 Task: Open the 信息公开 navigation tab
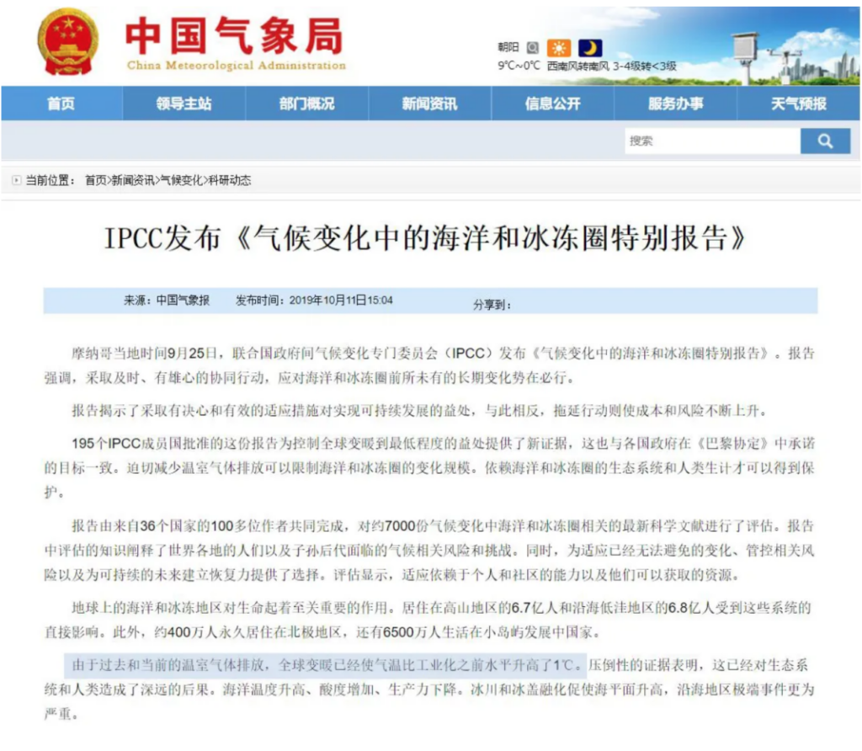tap(552, 104)
